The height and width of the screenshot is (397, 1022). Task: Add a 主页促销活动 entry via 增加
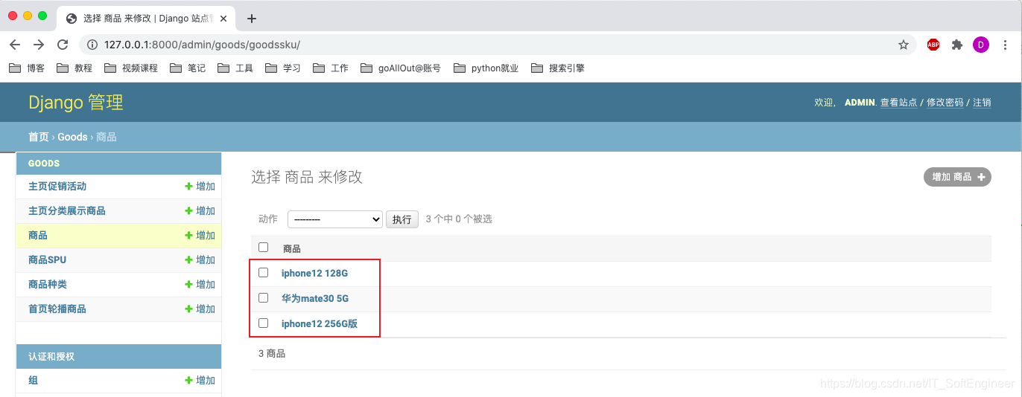tap(200, 187)
